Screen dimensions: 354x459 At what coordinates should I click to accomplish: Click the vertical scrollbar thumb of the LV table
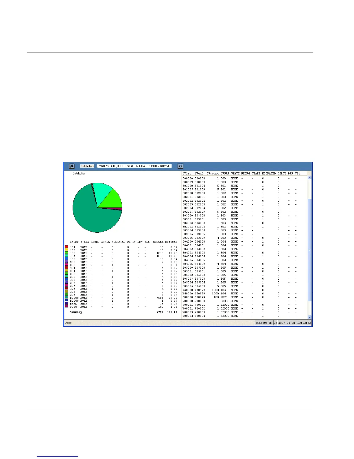pyautogui.click(x=309, y=250)
